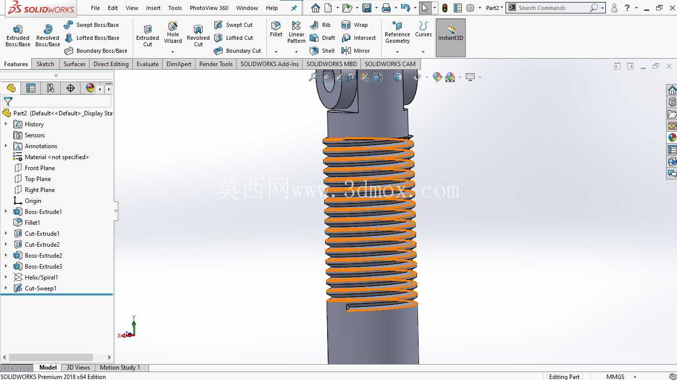The width and height of the screenshot is (677, 380).
Task: Open the ConfigurationManager tab icon
Action: point(50,88)
